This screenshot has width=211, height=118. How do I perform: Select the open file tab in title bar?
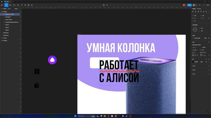(7, 1)
